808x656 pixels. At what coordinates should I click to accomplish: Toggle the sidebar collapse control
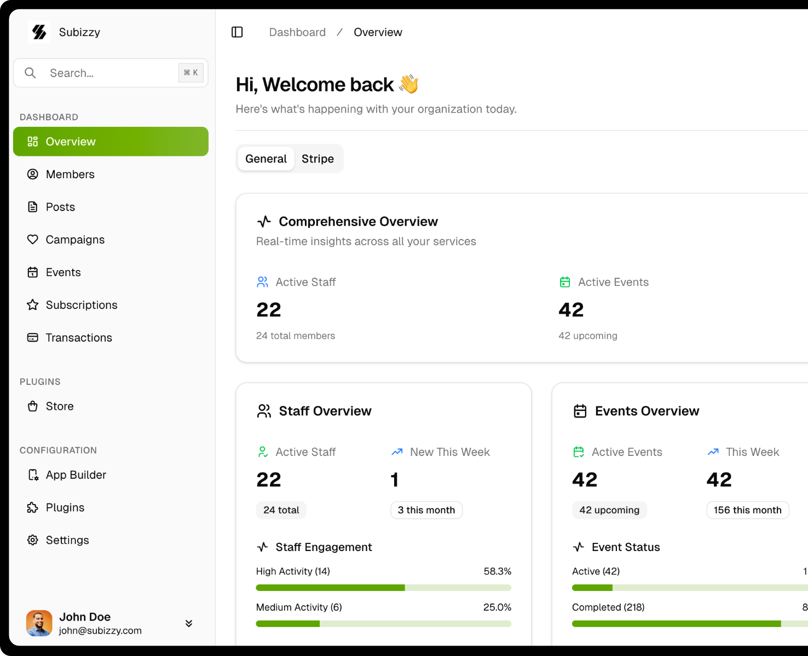(x=237, y=32)
